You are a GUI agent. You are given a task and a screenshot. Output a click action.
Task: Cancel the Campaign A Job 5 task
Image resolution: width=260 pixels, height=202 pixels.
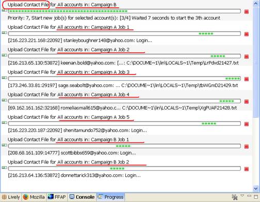point(247,124)
